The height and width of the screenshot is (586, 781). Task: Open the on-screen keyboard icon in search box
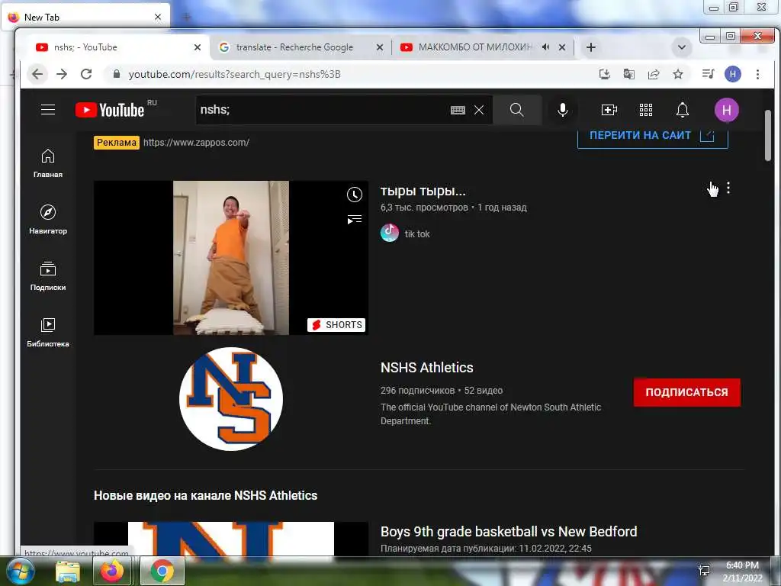click(458, 110)
